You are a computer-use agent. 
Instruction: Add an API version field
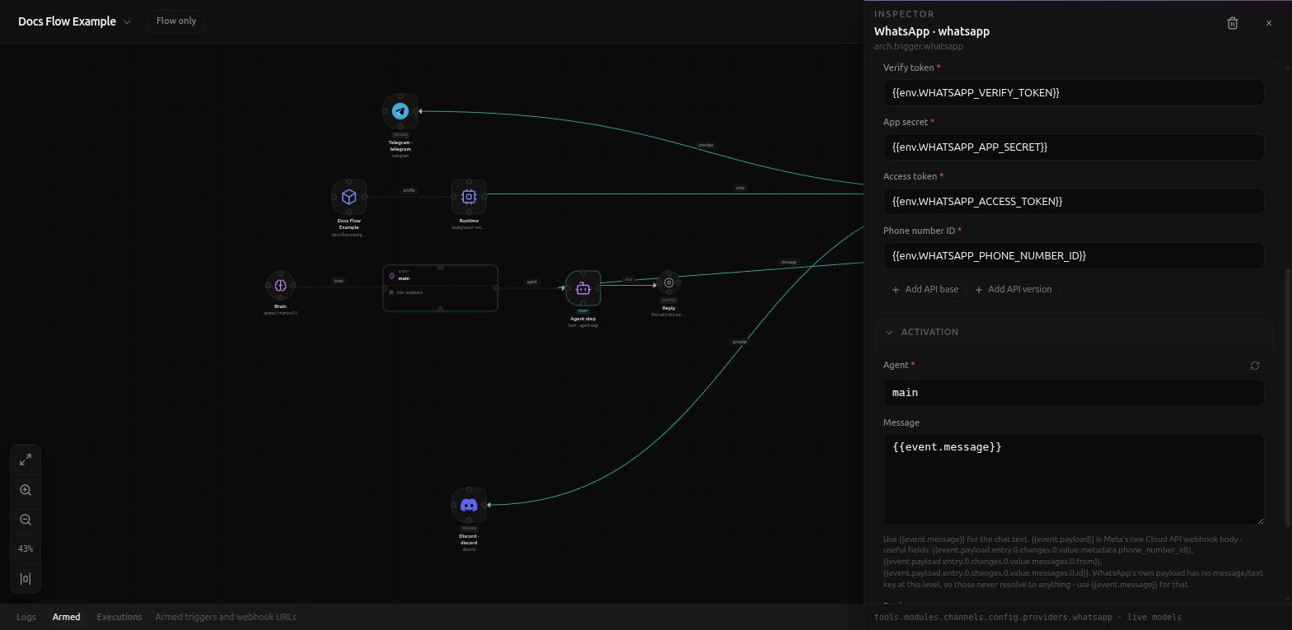1013,289
